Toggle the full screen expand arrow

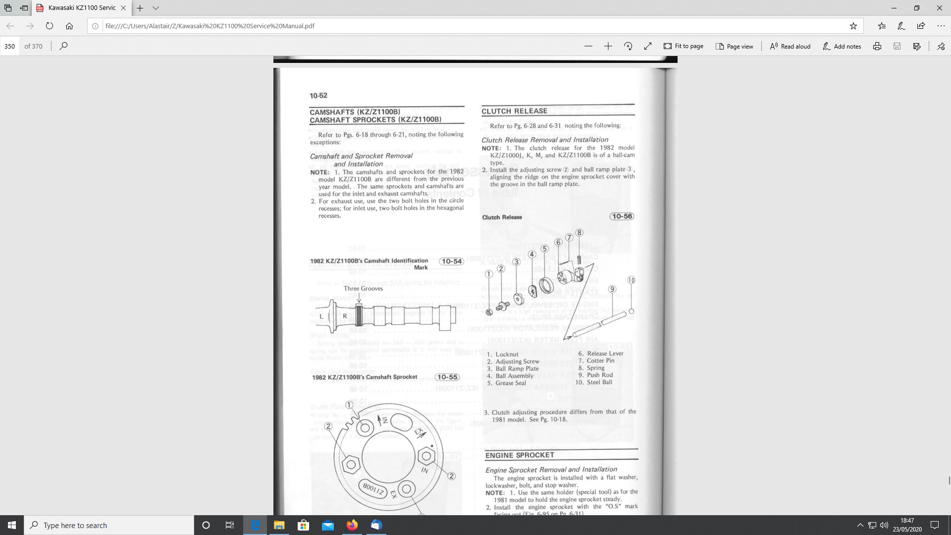click(648, 46)
